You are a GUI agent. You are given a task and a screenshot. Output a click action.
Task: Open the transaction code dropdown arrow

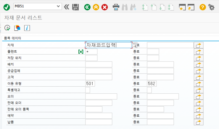(58, 6)
